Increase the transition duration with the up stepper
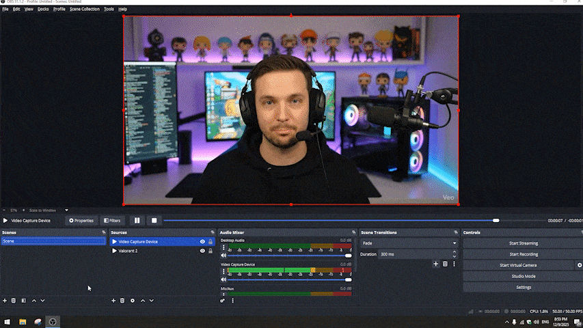The width and height of the screenshot is (583, 328). pos(455,252)
